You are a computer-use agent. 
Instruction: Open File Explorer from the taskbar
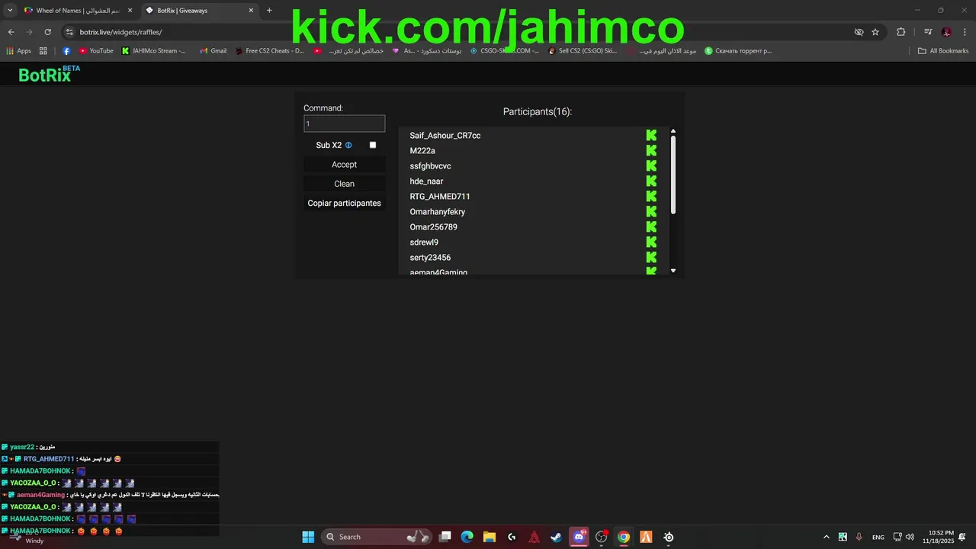(x=490, y=537)
